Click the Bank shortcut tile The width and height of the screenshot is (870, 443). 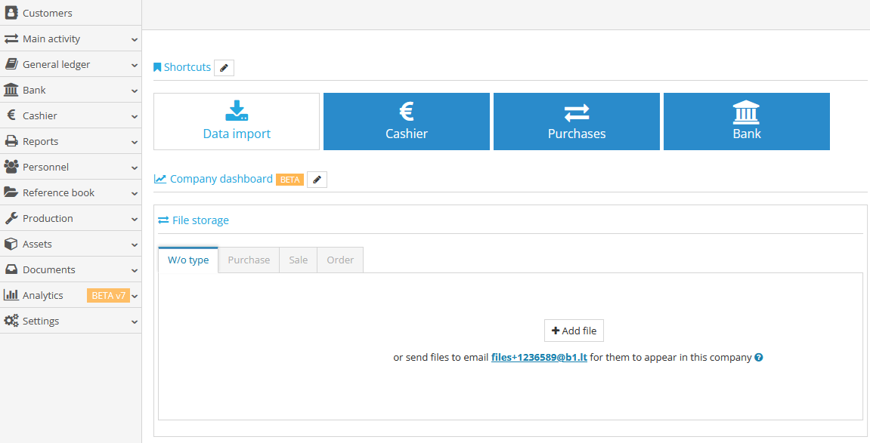click(746, 121)
